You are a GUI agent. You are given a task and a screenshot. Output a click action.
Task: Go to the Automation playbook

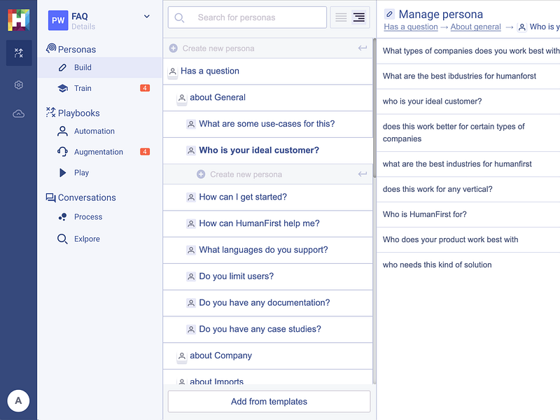point(94,131)
